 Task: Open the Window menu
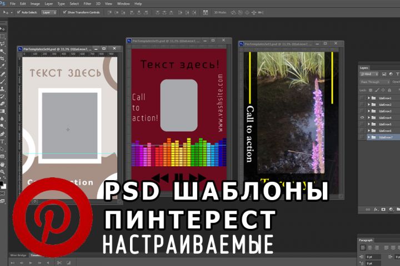123,4
